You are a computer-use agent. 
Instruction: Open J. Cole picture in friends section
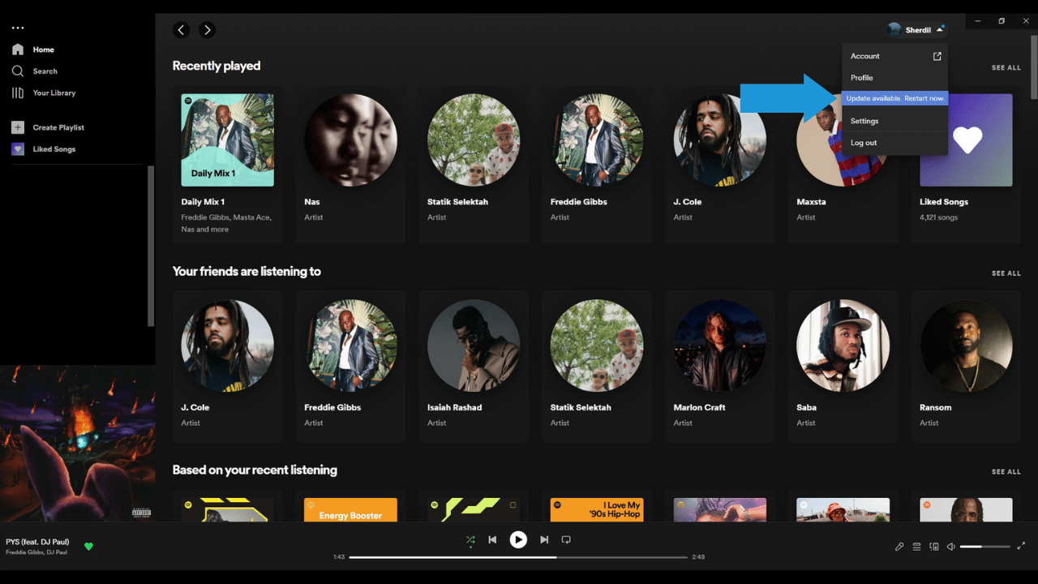point(228,346)
